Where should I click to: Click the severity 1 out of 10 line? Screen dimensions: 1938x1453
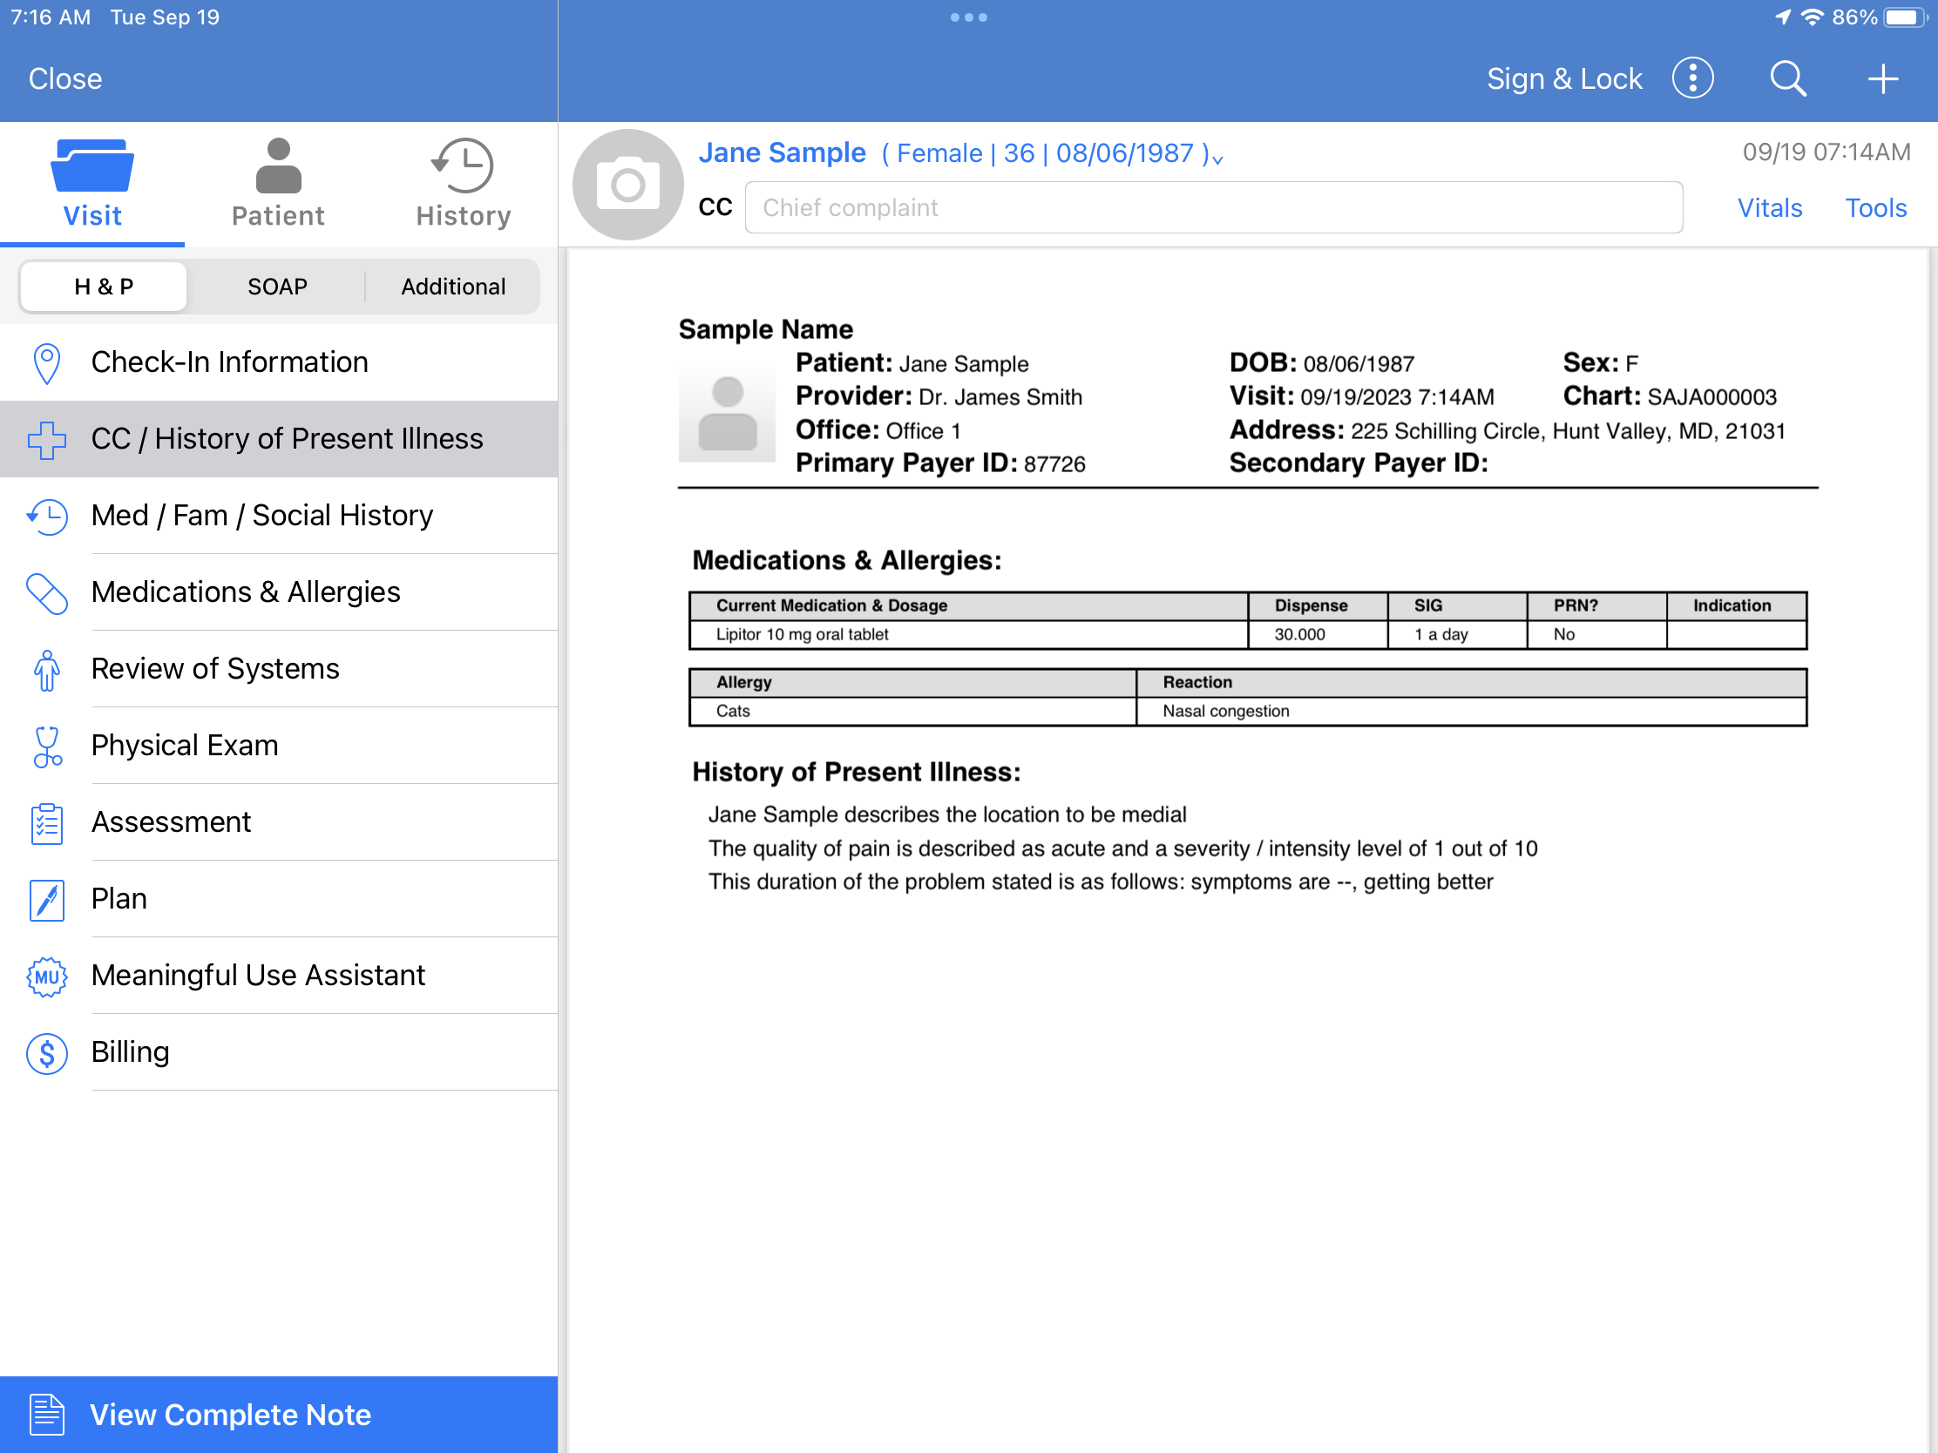1122,848
